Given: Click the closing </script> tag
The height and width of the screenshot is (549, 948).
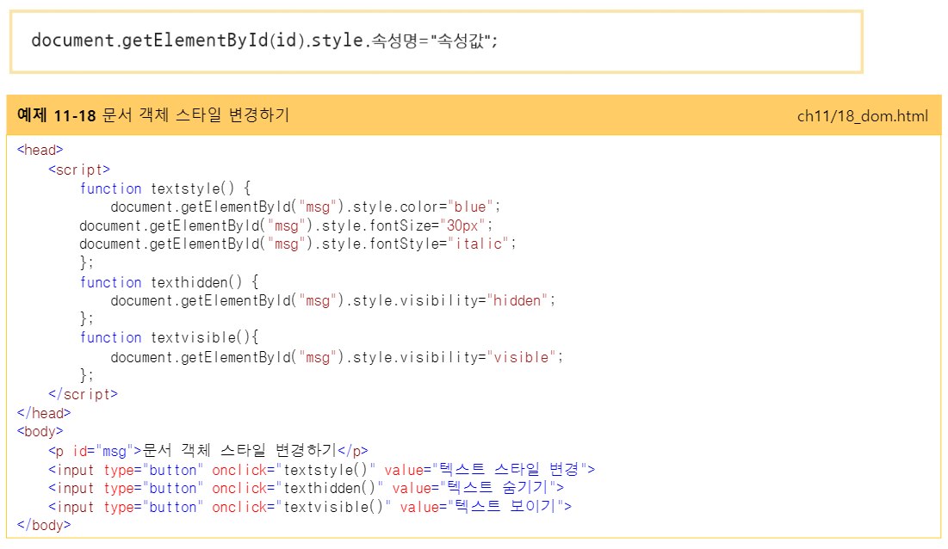Looking at the screenshot, I should [x=84, y=394].
